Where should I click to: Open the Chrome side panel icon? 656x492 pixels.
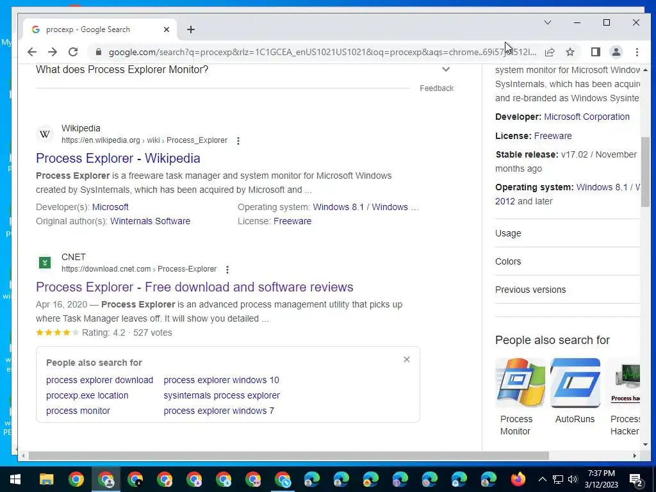pos(596,52)
